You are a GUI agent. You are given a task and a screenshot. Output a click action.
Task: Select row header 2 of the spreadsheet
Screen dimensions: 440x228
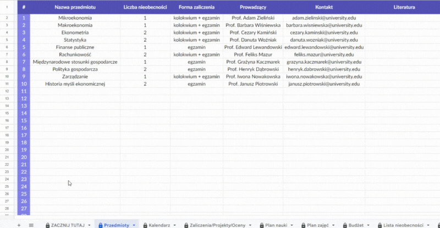[x=7, y=18]
